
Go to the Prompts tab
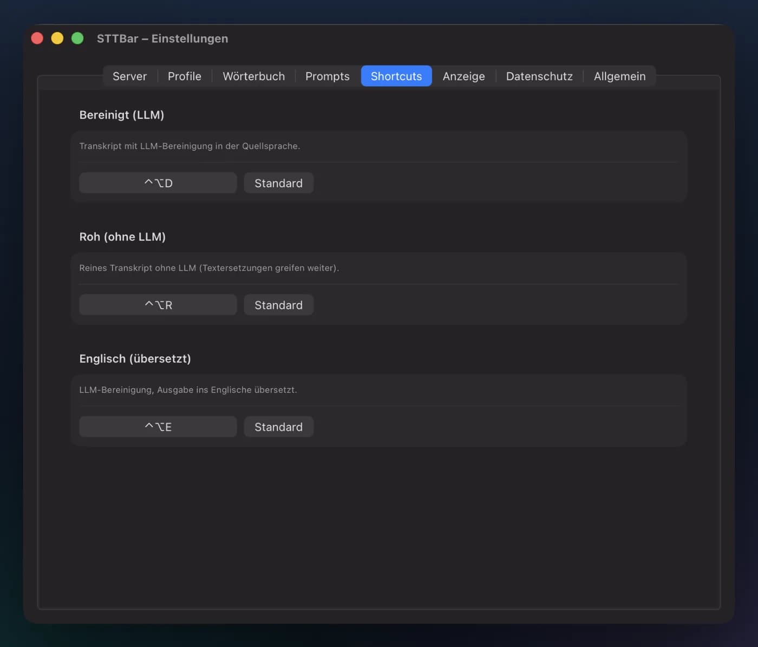point(328,76)
